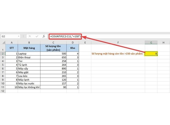This screenshot has width=170, height=125.
Task: Click the Insert Function fx icon
Action: (44, 36)
